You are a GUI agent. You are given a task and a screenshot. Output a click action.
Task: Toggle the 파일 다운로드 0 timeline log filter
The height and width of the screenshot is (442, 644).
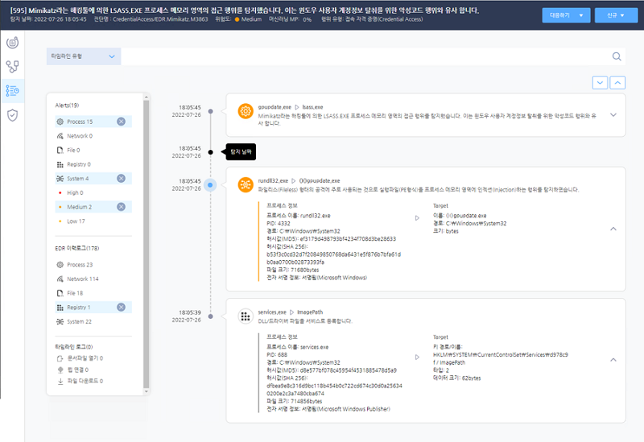80,381
